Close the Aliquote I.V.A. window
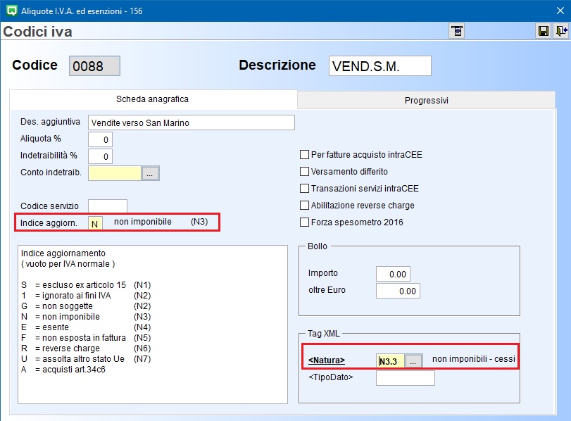The image size is (571, 421). coord(560,11)
